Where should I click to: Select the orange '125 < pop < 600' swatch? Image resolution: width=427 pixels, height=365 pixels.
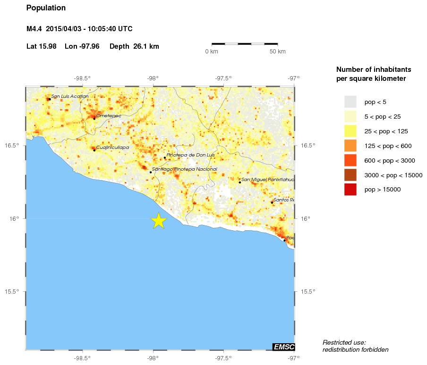[x=350, y=146]
